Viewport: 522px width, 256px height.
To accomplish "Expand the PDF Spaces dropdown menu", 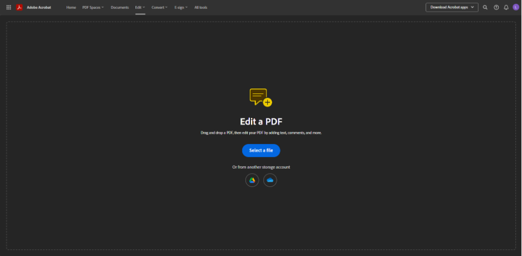I will tap(93, 7).
